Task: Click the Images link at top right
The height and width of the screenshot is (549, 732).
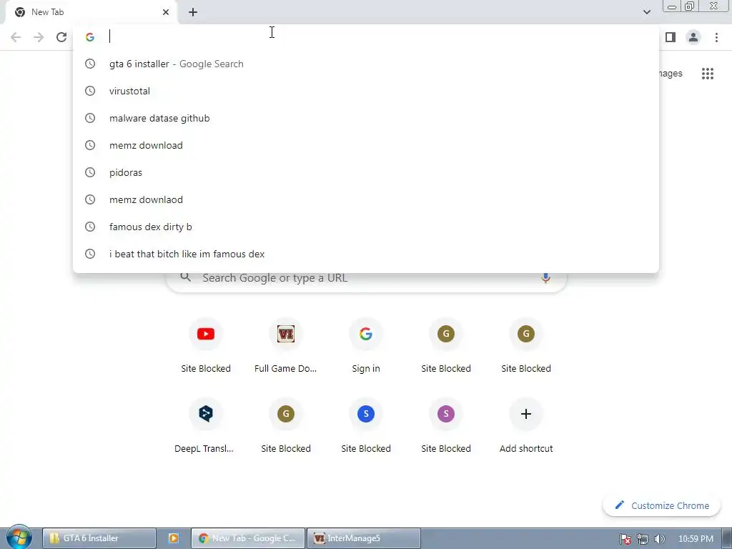Action: [x=671, y=74]
